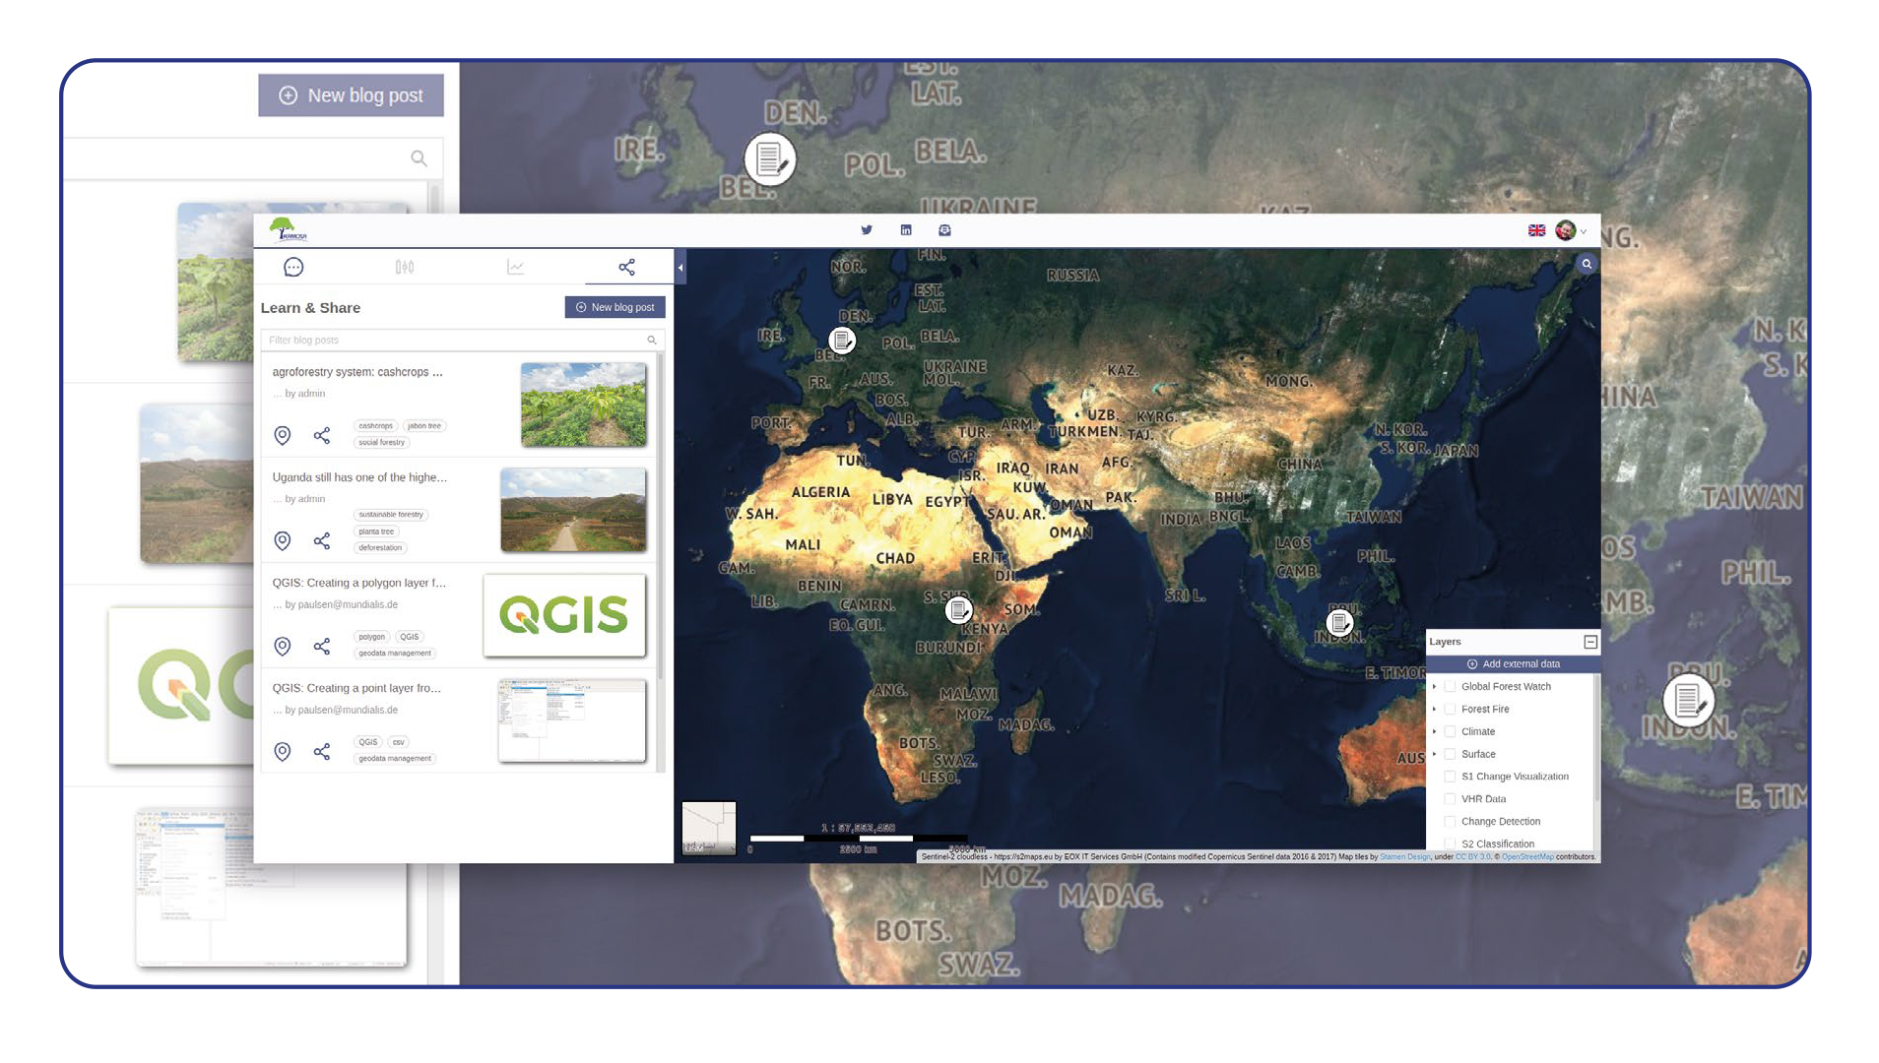Locate agroforestry post with pin icon
This screenshot has width=1879, height=1063.
[283, 435]
